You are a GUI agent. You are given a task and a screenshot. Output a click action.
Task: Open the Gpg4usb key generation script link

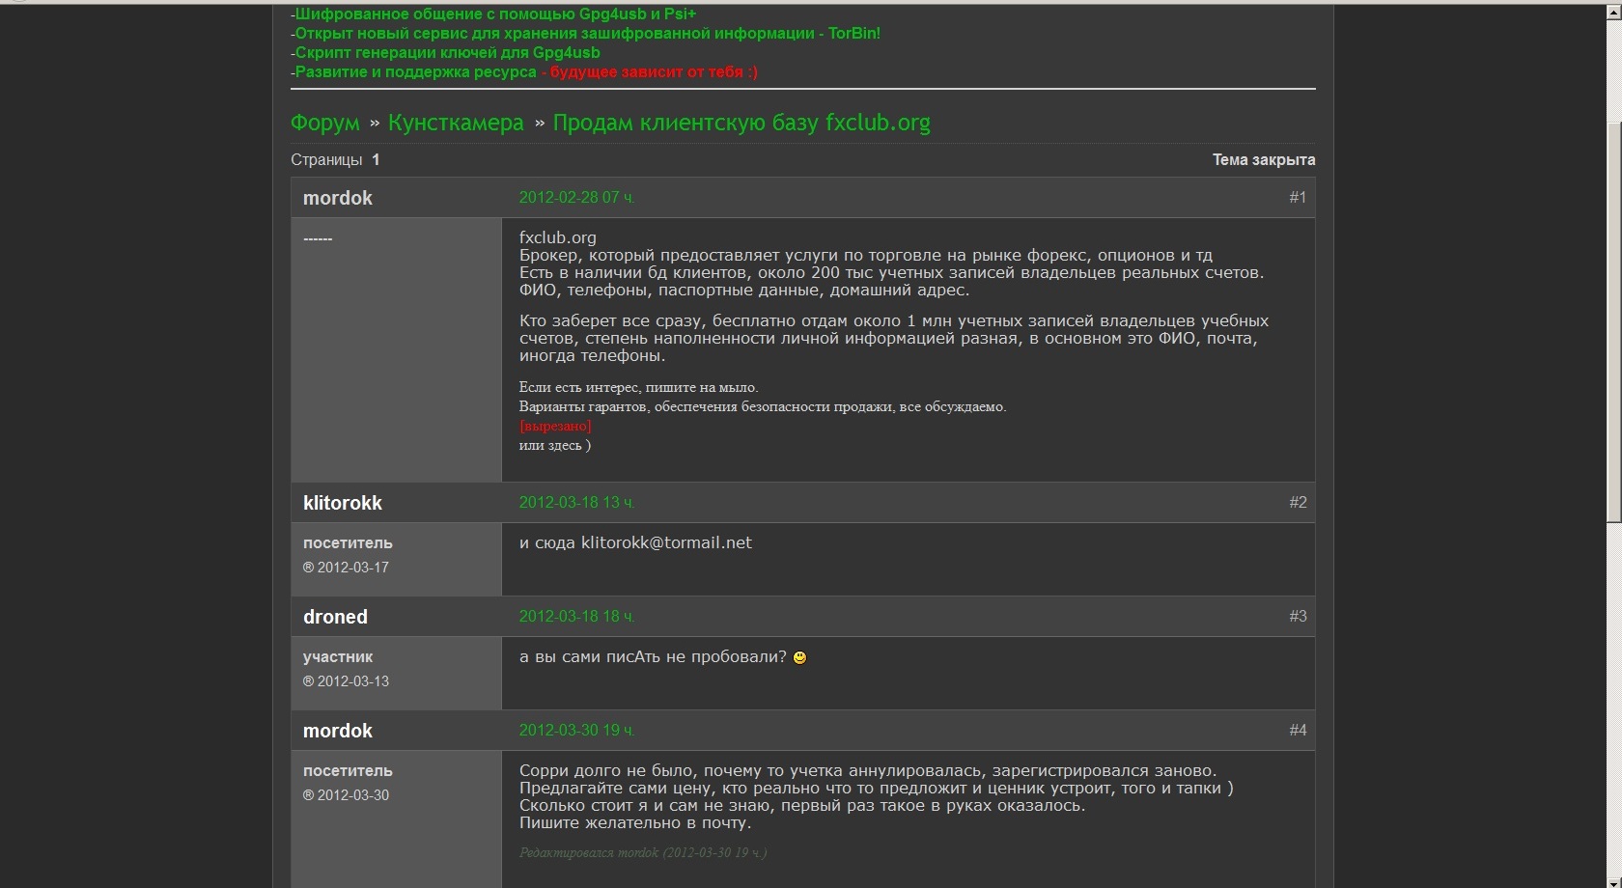coord(447,53)
